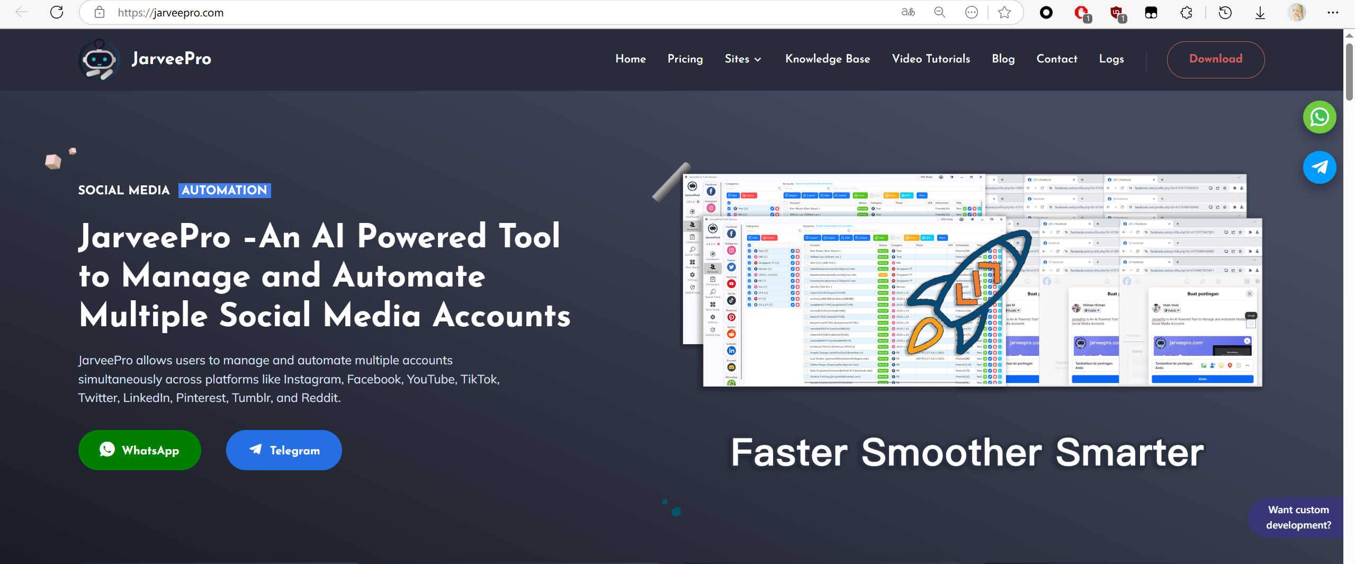Click the JarveePro robot logo
This screenshot has width=1355, height=564.
99,59
